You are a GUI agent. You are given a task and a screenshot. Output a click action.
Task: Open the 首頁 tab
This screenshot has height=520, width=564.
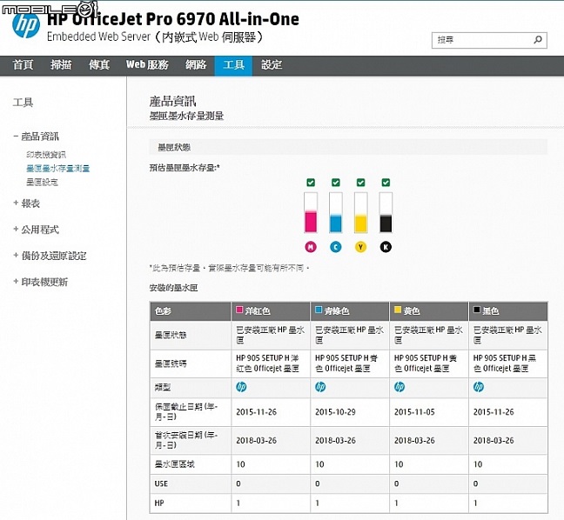click(x=23, y=65)
